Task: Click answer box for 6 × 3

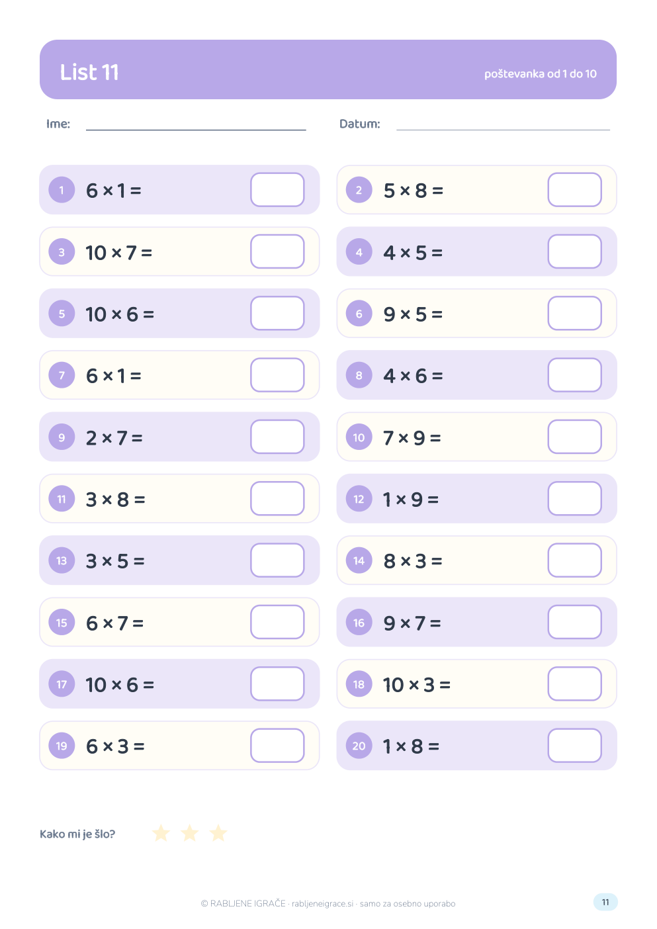Action: click(x=277, y=746)
